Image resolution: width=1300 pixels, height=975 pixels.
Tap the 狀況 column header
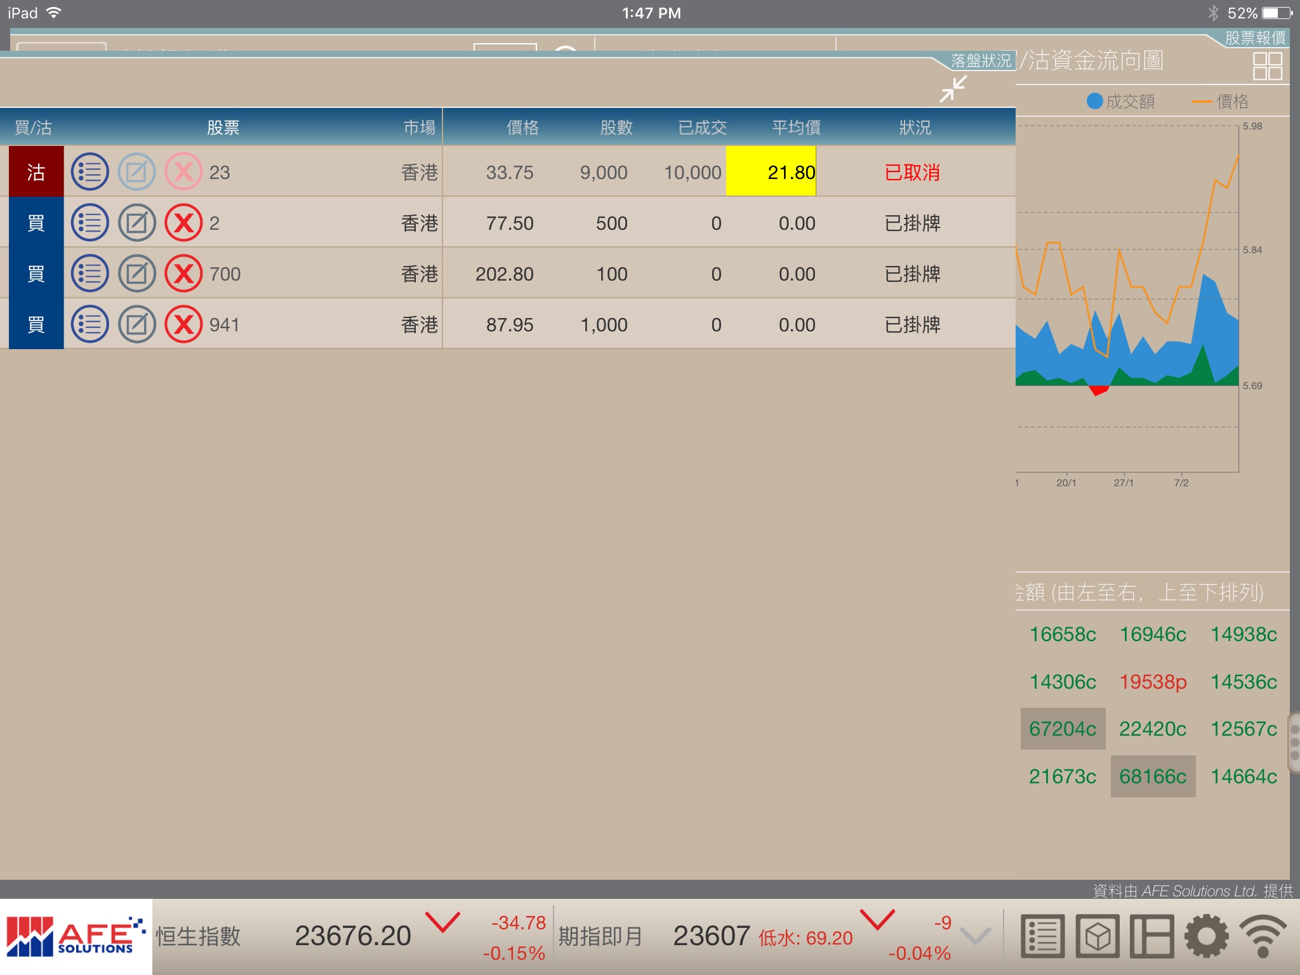coord(915,128)
